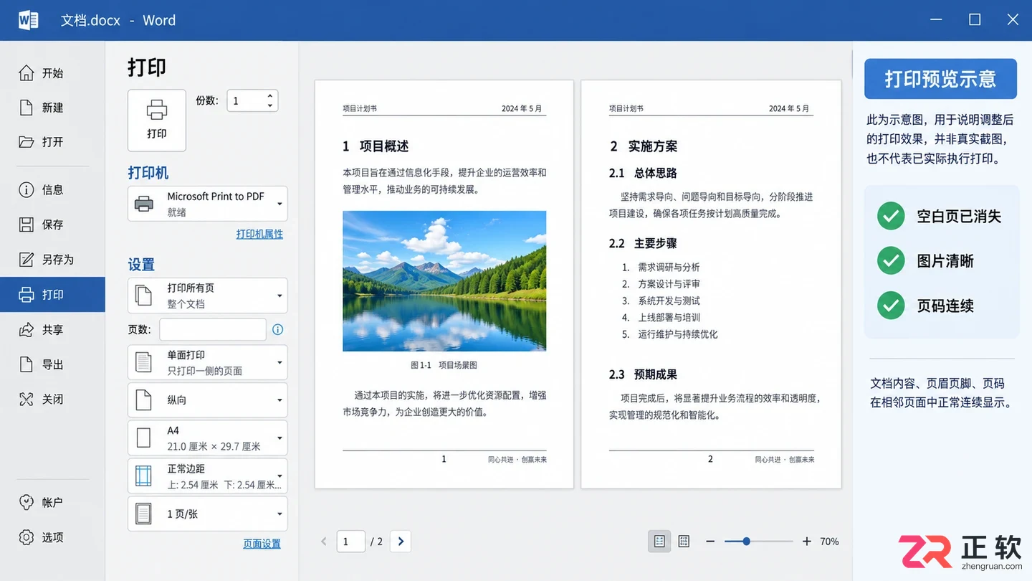The image size is (1032, 581).
Task: Click the 导出 document icon
Action: coord(27,364)
